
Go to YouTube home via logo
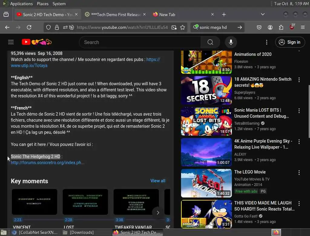click(x=37, y=42)
